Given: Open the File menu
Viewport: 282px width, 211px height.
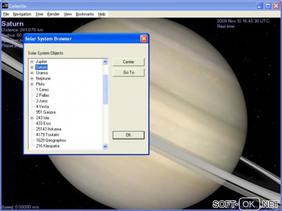Looking at the screenshot, I should (x=6, y=14).
